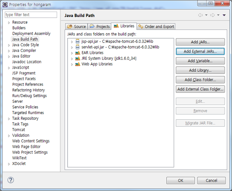Screen dimensions: 232x191
Task: Open Run/Debug Settings page
Action: pos(29,96)
